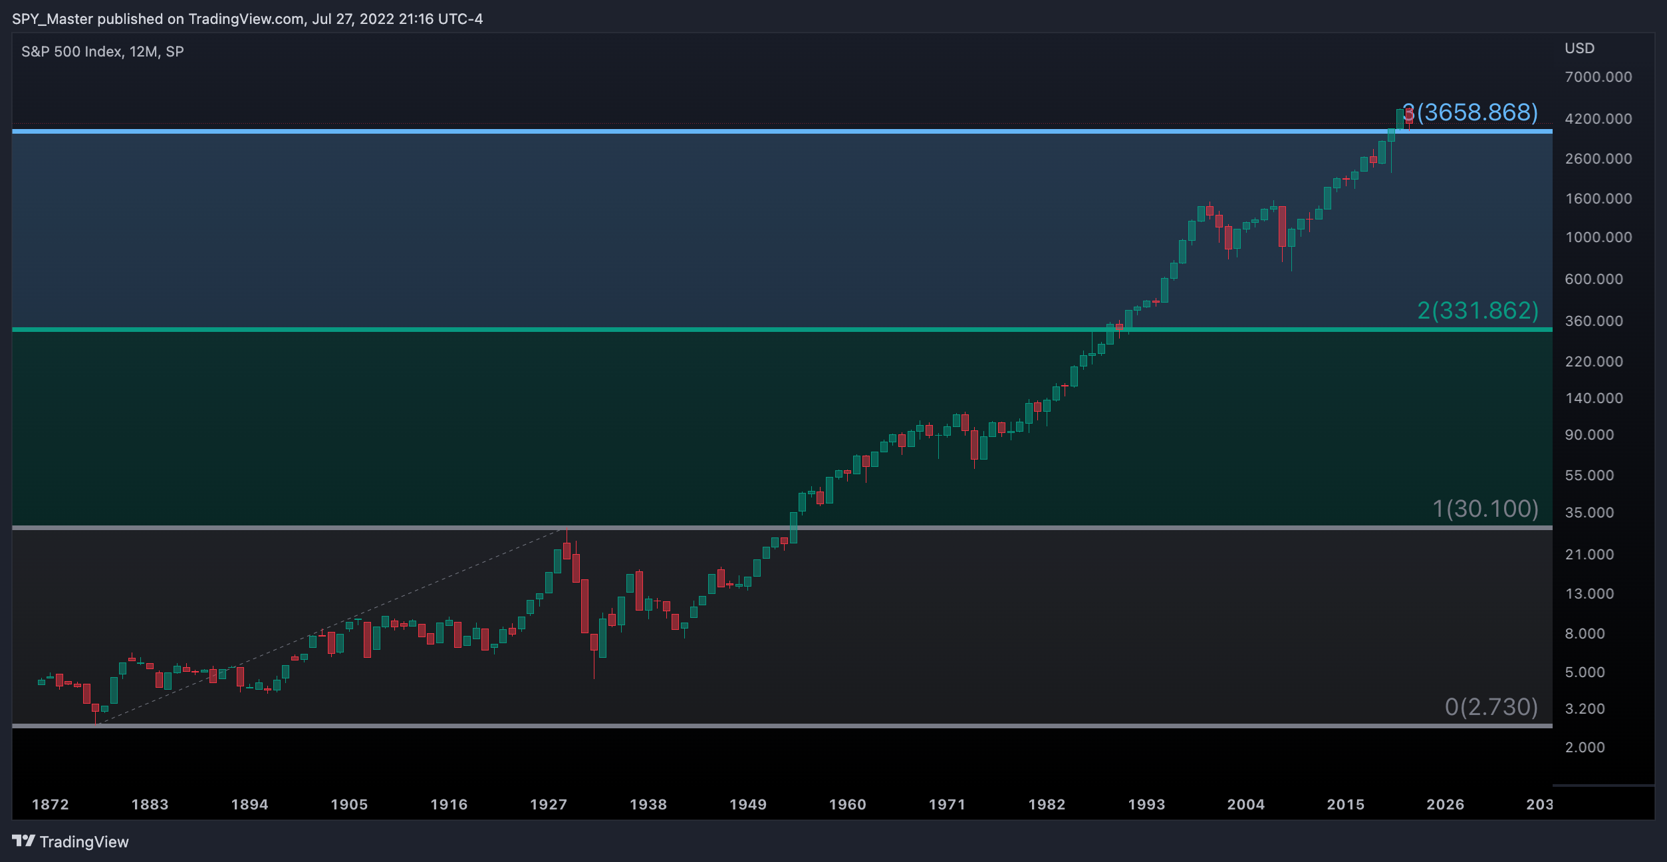The height and width of the screenshot is (862, 1667).
Task: Click the 2004 year on time axis
Action: pos(1246,805)
